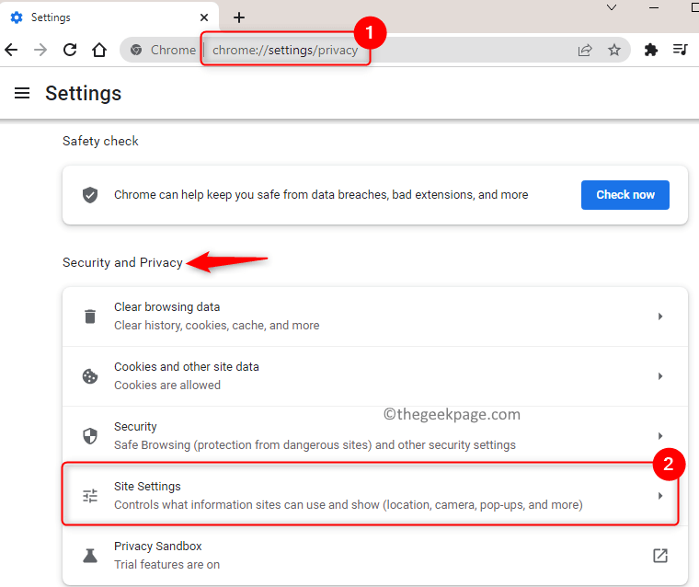
Task: Open Cookies and other site data
Action: 375,376
